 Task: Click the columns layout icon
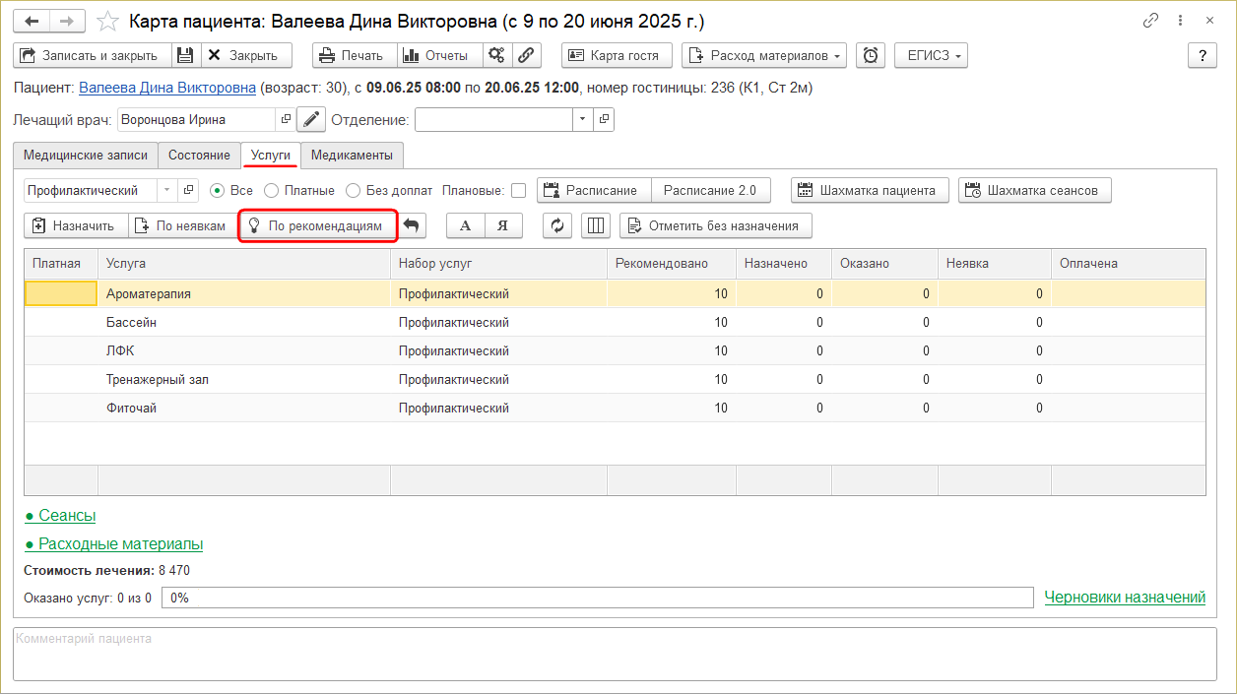tap(596, 225)
